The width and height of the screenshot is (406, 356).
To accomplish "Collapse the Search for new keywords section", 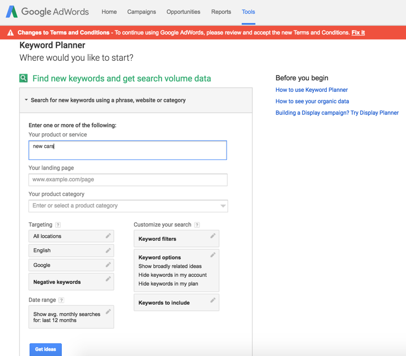I will pos(26,100).
